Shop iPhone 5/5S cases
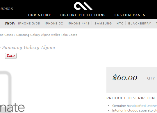157x113 pixels. coord(29,24)
